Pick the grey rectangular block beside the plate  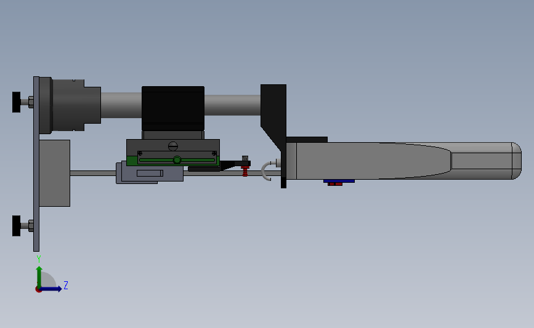click(55, 173)
